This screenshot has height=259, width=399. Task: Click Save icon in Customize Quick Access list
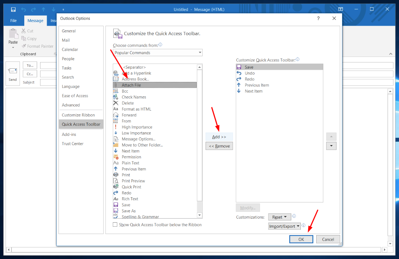[x=239, y=67]
